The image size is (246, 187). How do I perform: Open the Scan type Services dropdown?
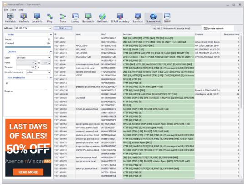click(x=33, y=58)
